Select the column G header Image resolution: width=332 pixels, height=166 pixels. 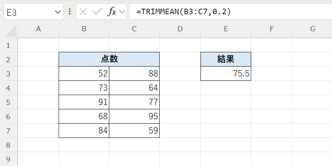coord(312,29)
